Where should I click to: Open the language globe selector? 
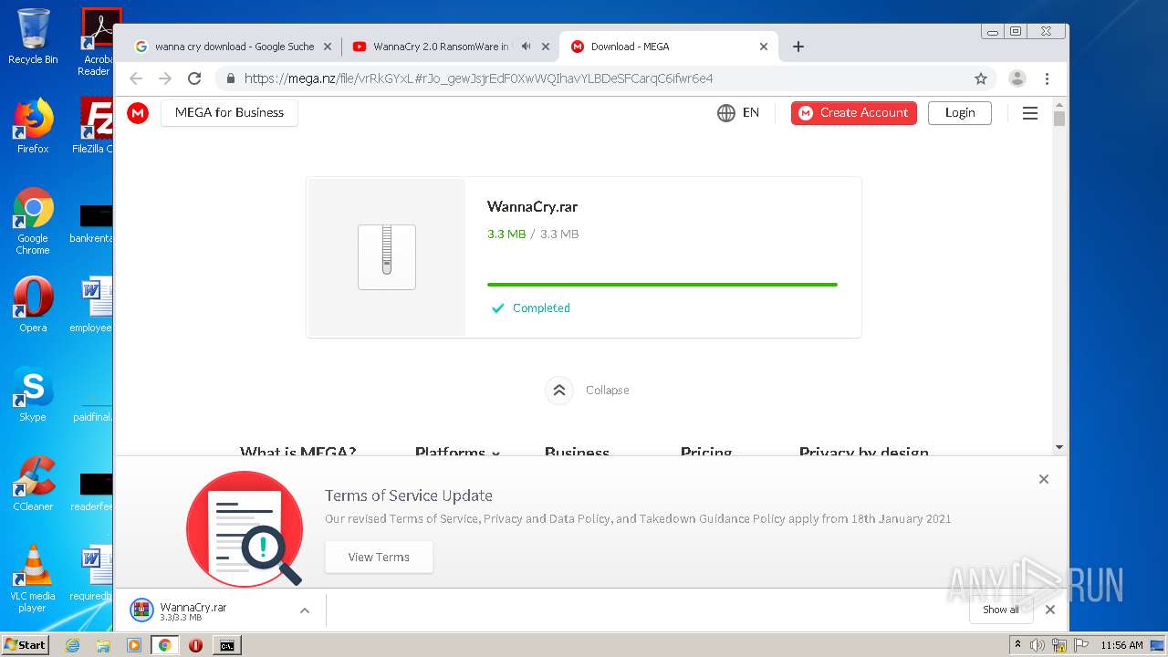[x=726, y=112]
